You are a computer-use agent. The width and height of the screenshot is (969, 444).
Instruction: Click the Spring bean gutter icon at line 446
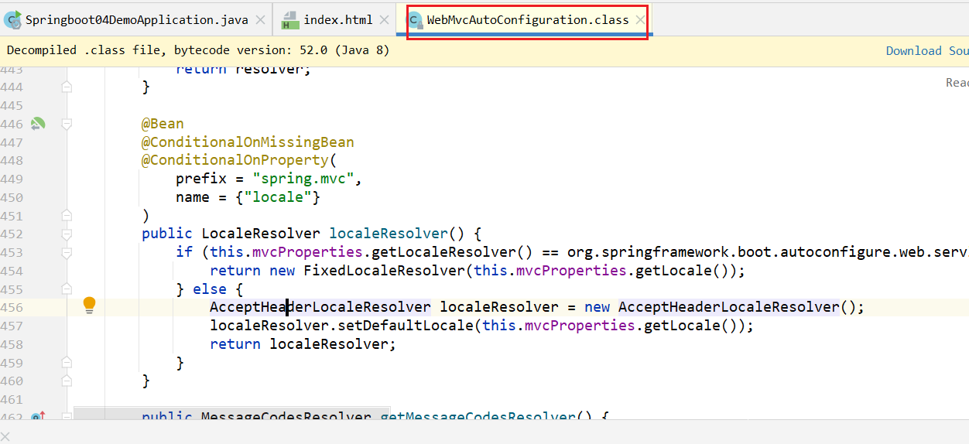click(x=38, y=124)
